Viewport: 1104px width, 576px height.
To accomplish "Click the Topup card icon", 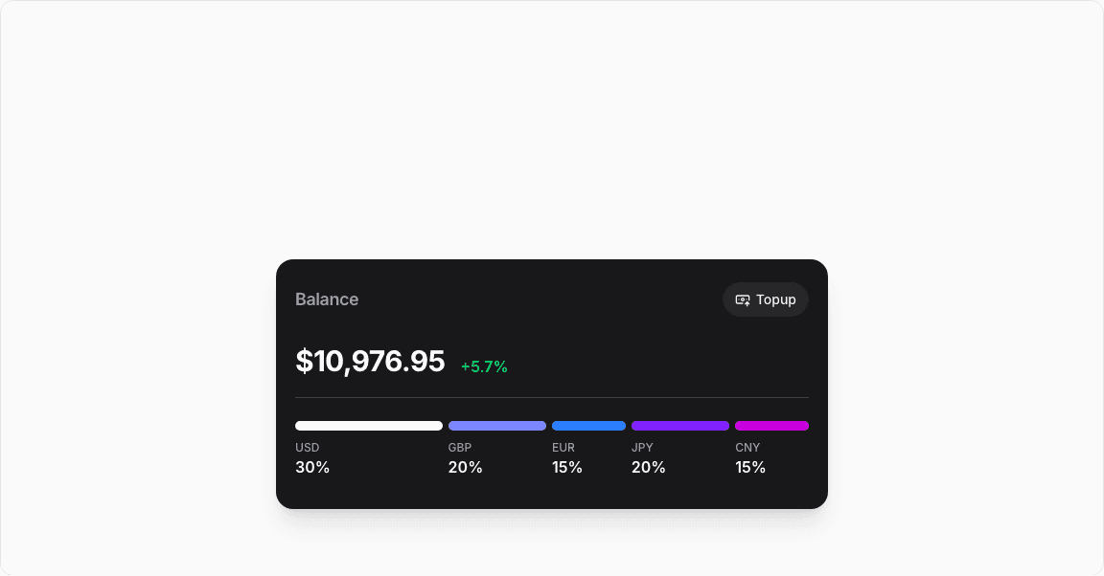I will tap(743, 299).
